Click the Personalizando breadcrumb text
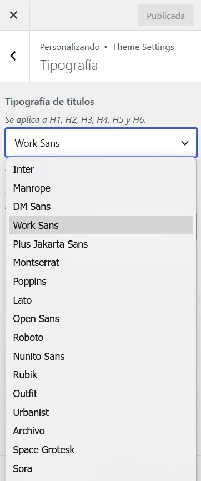The width and height of the screenshot is (201, 481). [x=69, y=47]
